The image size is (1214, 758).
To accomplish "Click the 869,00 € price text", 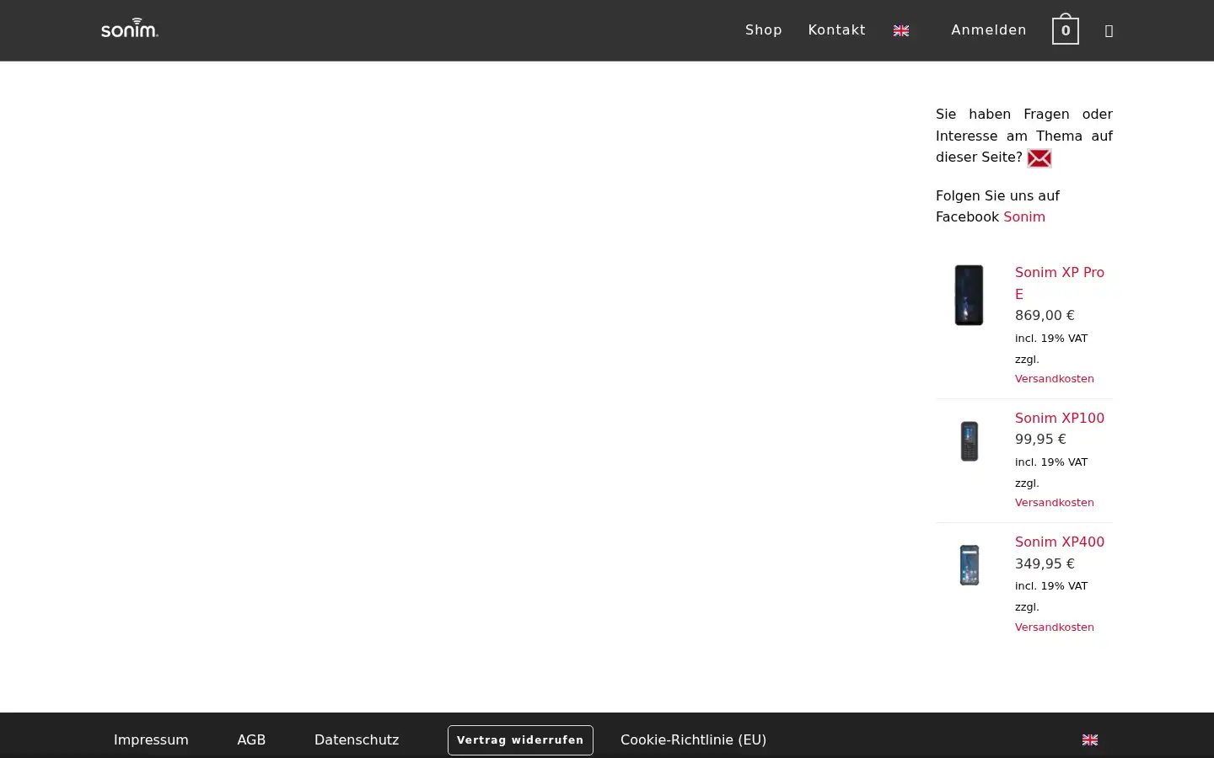I will pyautogui.click(x=1045, y=316).
